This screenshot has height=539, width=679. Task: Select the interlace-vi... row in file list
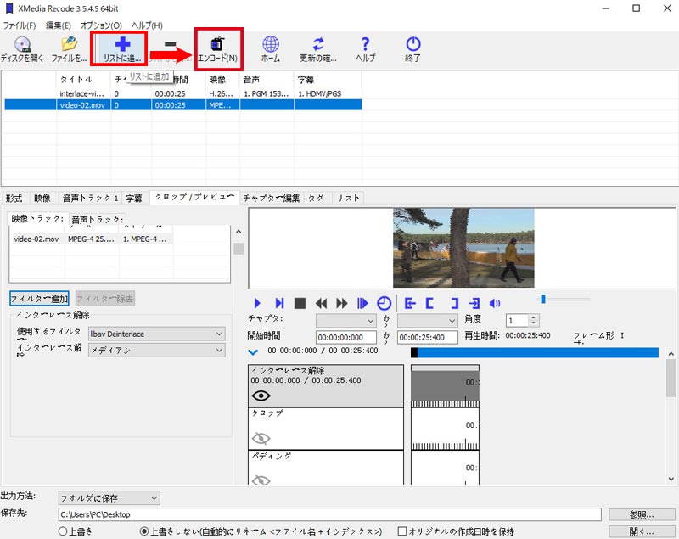click(183, 93)
